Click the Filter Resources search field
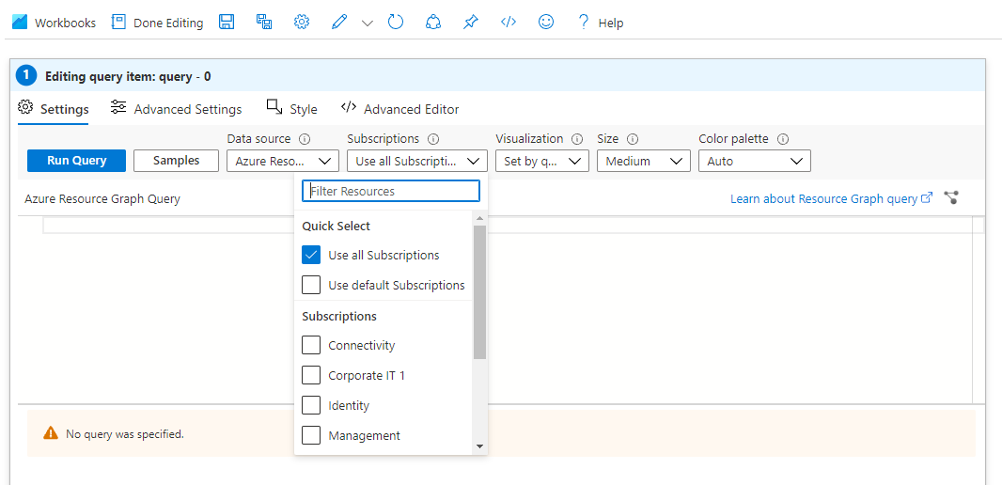The image size is (1002, 485). click(x=391, y=191)
